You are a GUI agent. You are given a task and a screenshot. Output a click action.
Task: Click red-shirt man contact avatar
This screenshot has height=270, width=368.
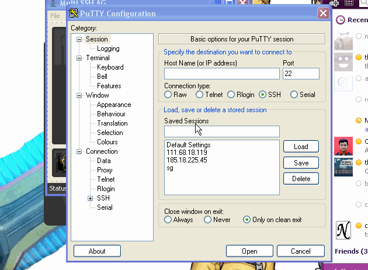[343, 146]
